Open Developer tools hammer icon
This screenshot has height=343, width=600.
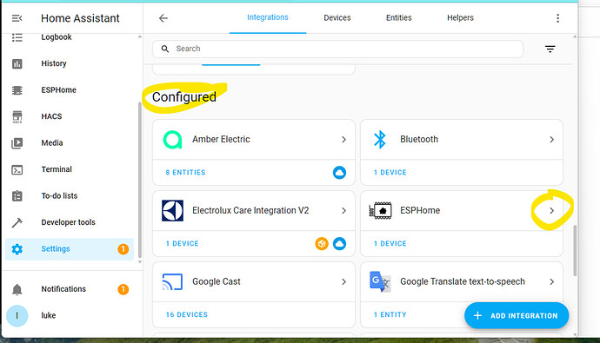click(17, 222)
